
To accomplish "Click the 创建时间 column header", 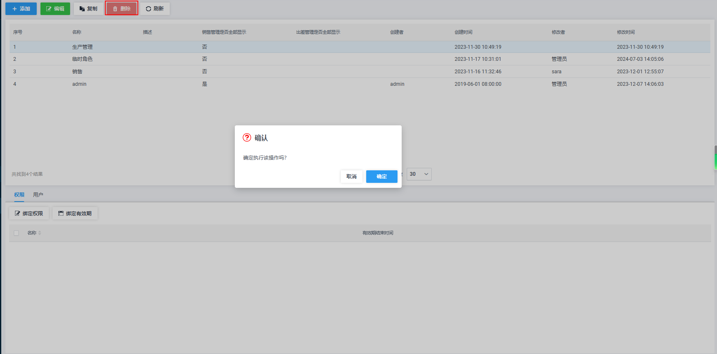I will [x=463, y=32].
